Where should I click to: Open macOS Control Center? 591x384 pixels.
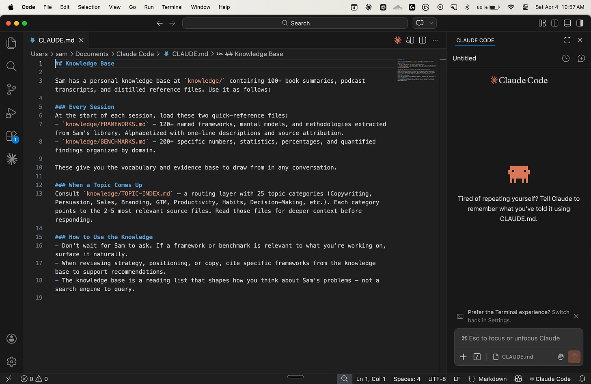[x=525, y=7]
